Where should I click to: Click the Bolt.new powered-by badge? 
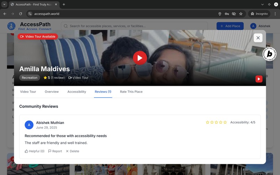tap(269, 54)
